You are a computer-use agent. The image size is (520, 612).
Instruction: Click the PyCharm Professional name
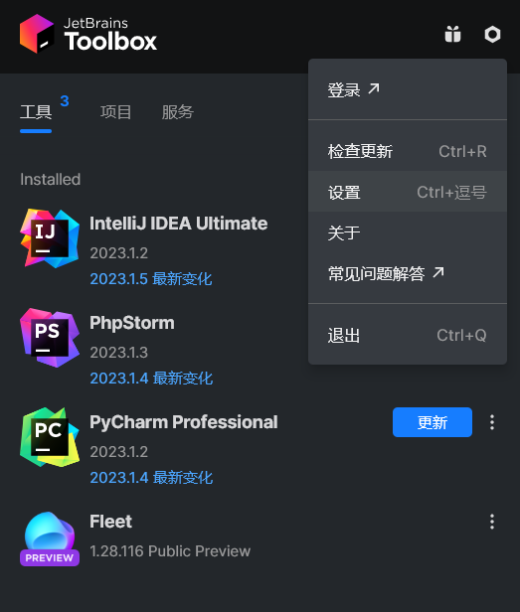tap(184, 422)
